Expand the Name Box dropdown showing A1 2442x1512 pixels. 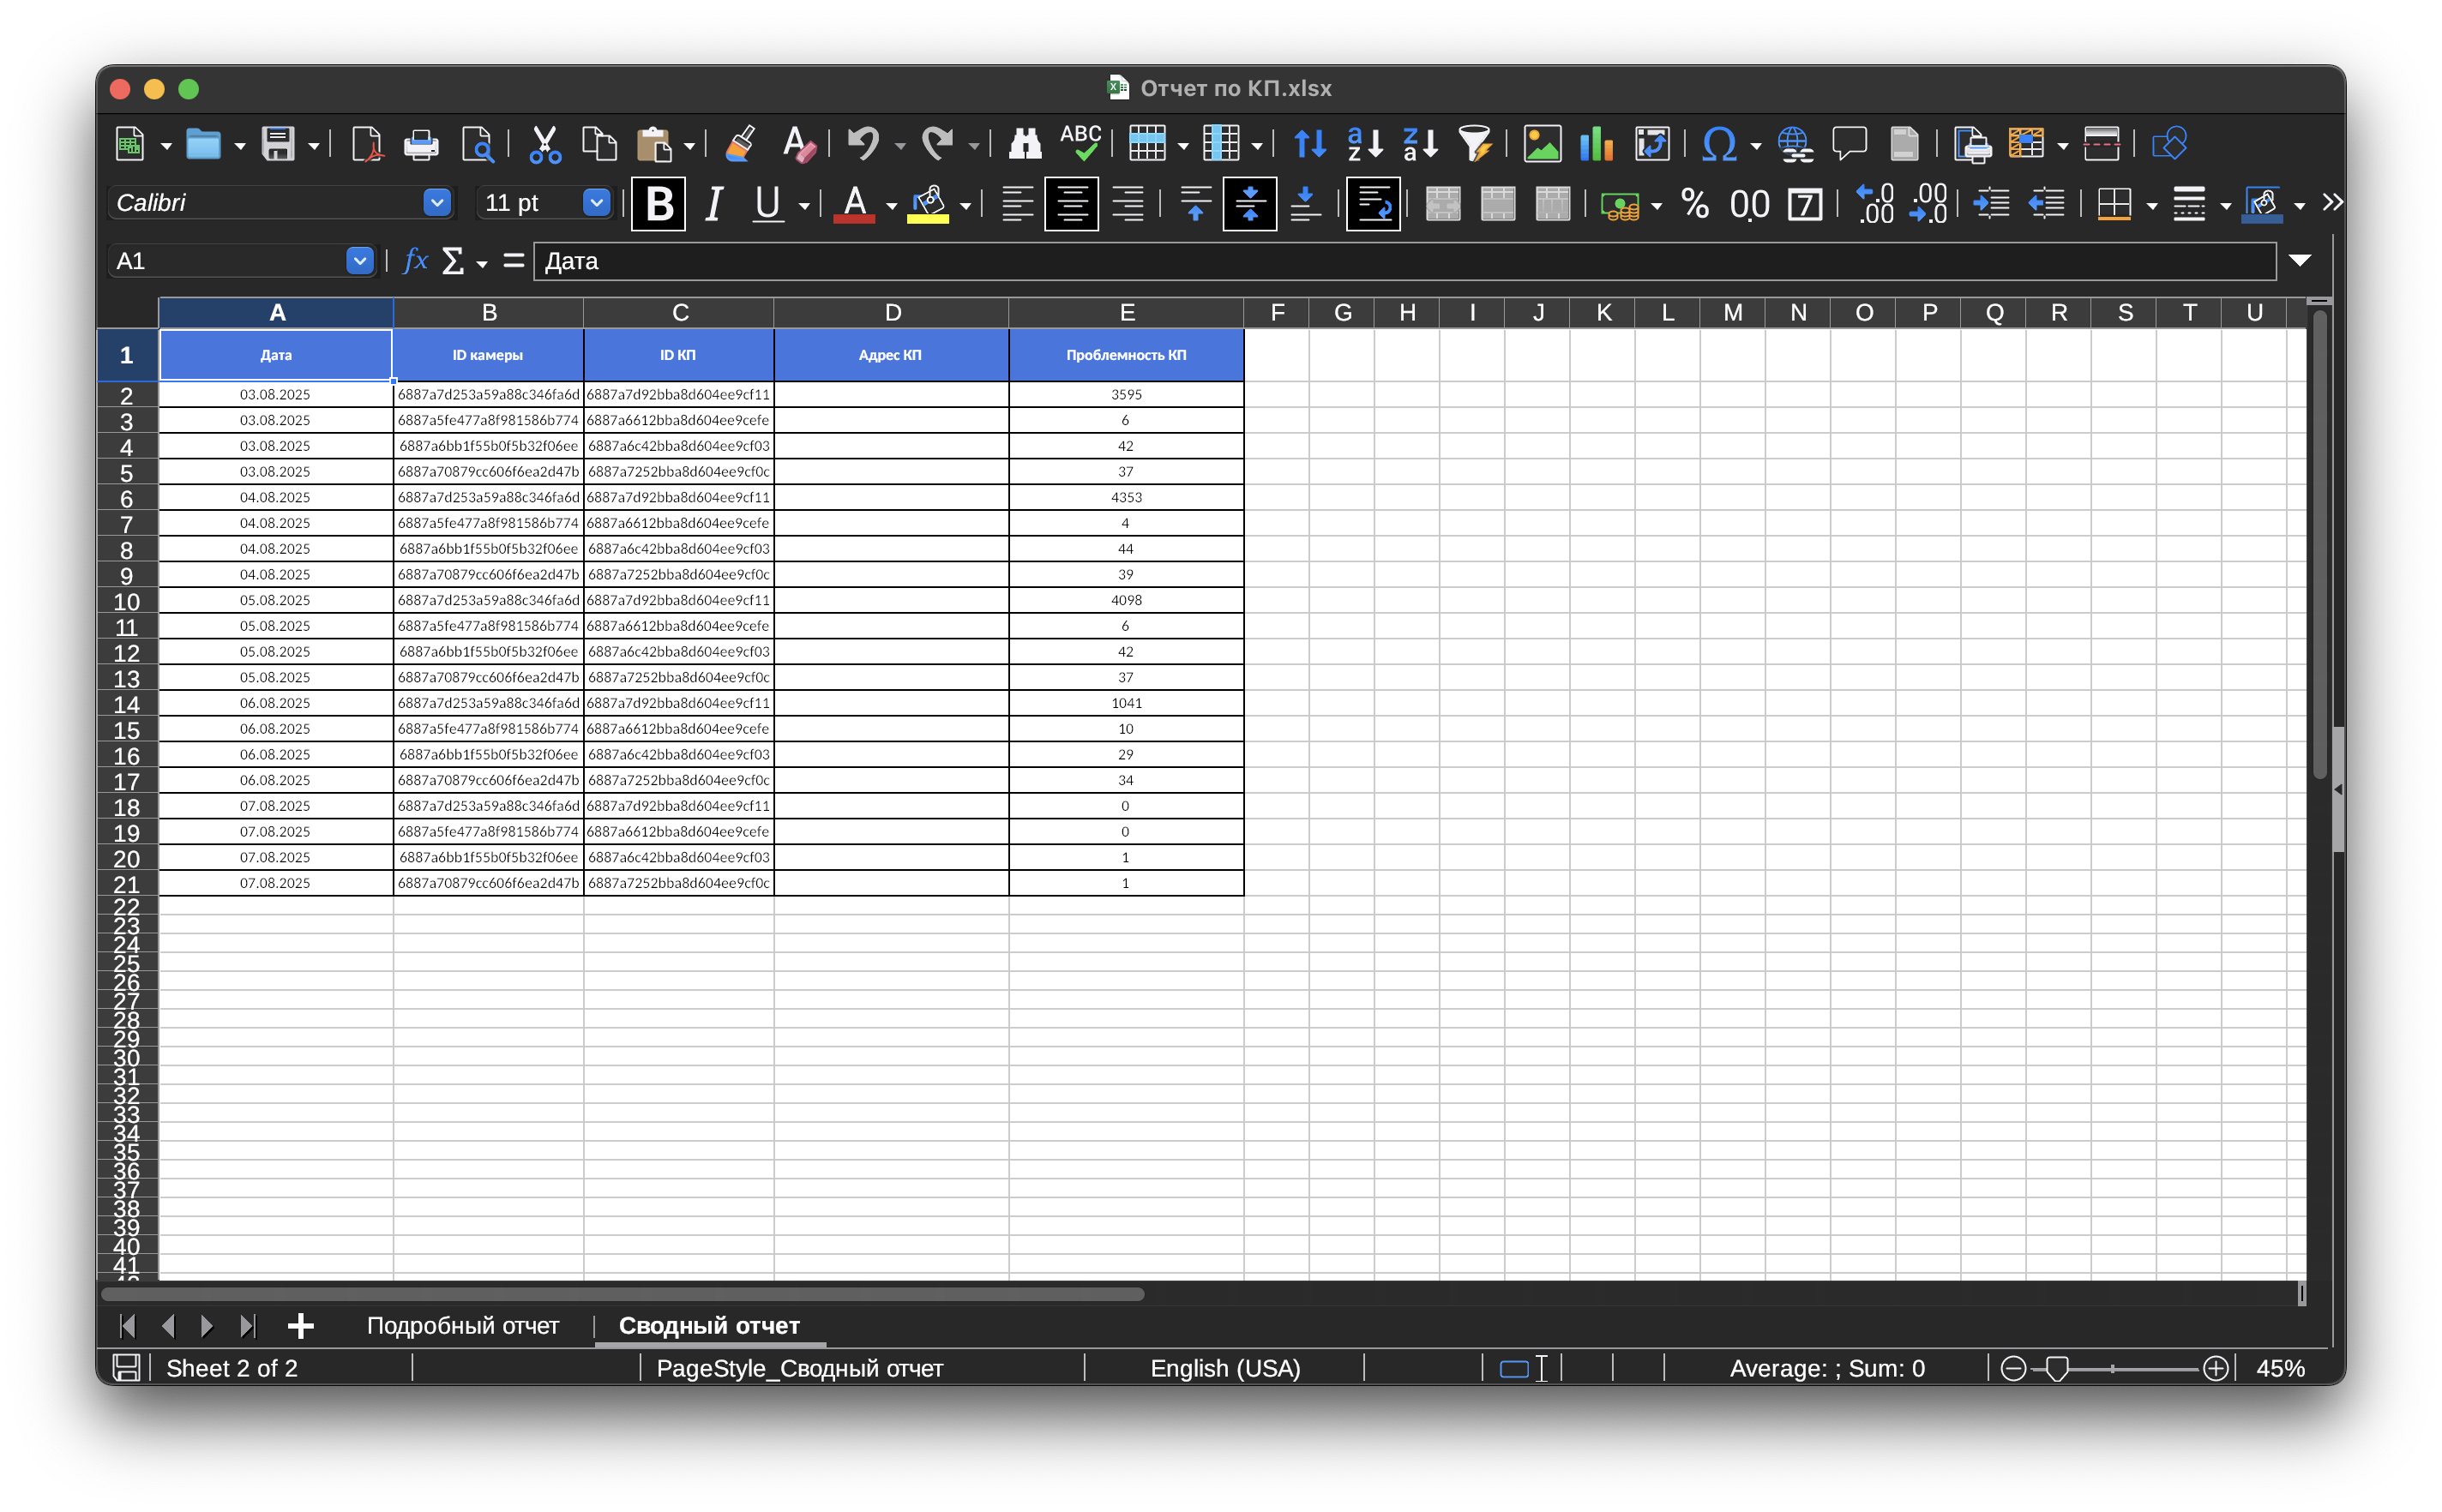point(359,261)
